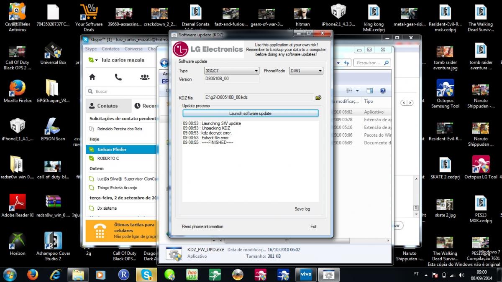Open Skype Home icon
Screen dimensions: 502x282
[x=92, y=77]
